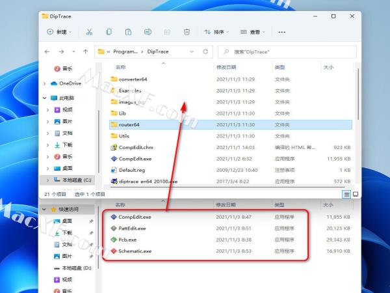
Task: Open the 新建 (New) dropdown button
Action: (59, 32)
